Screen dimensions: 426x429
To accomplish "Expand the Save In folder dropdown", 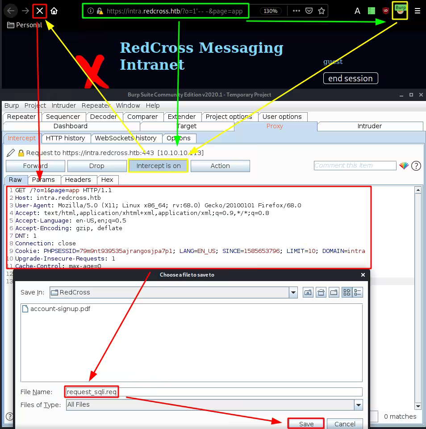I will (293, 293).
